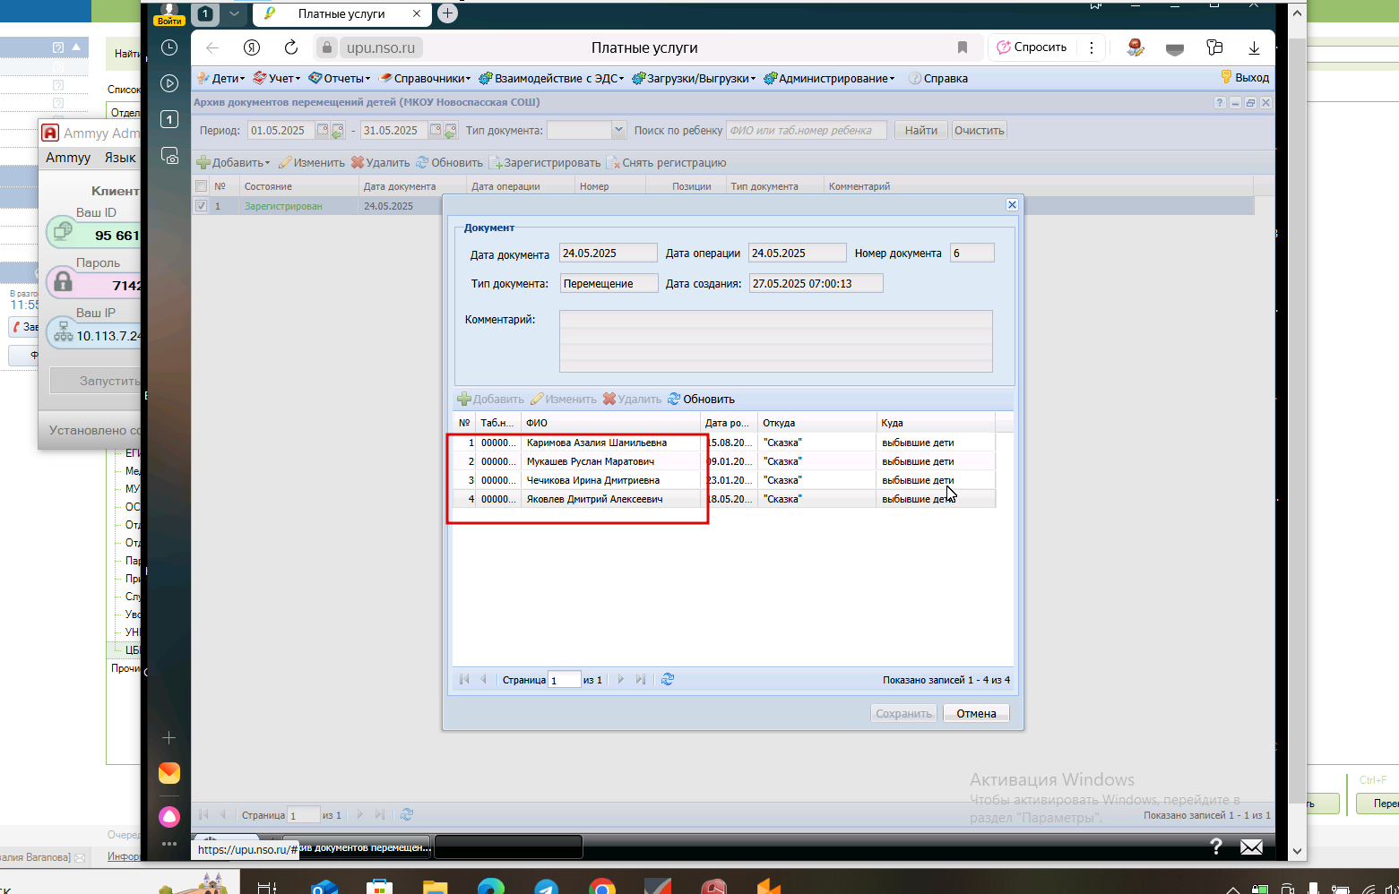This screenshot has height=894, width=1399.
Task: Select the row Чечикова Ирина Дмитриевна
Action: coord(724,480)
